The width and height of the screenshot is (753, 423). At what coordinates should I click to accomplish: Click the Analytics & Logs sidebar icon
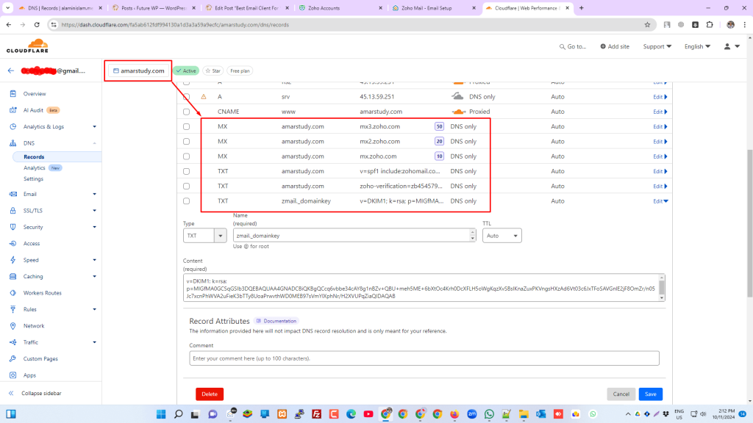click(x=13, y=126)
